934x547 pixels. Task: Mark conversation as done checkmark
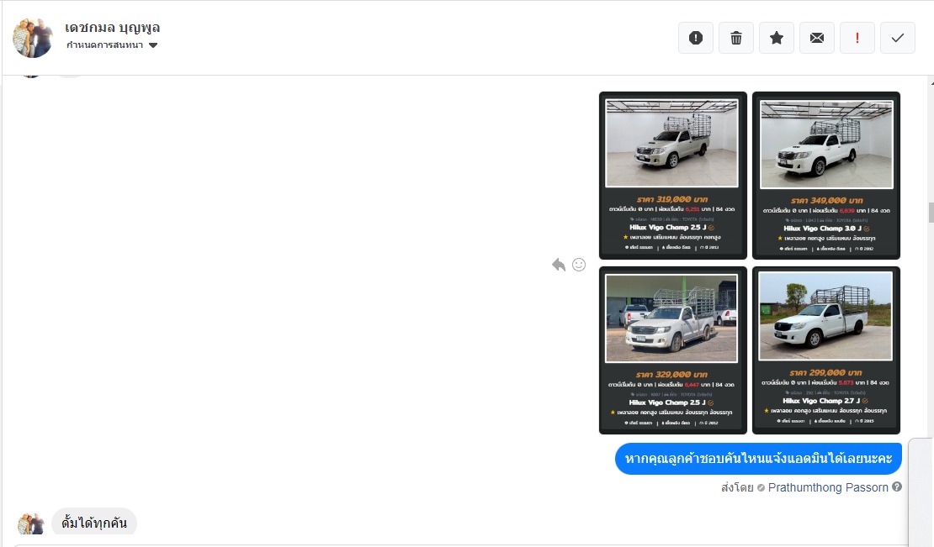tap(898, 38)
